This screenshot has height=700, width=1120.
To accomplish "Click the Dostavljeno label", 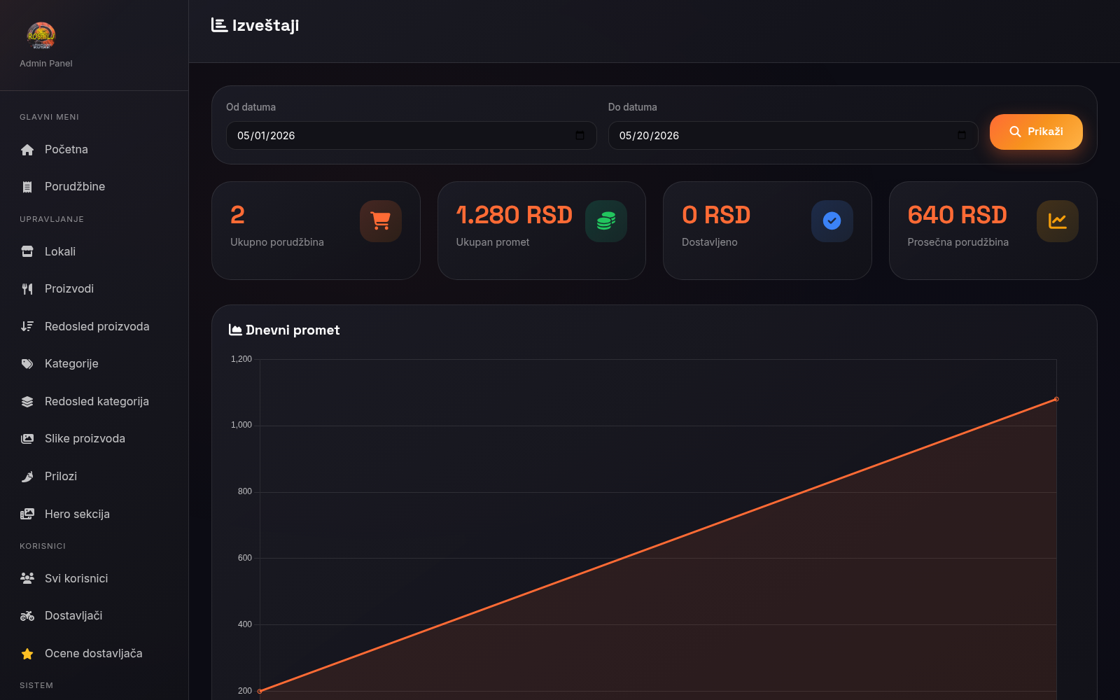I will coord(710,242).
